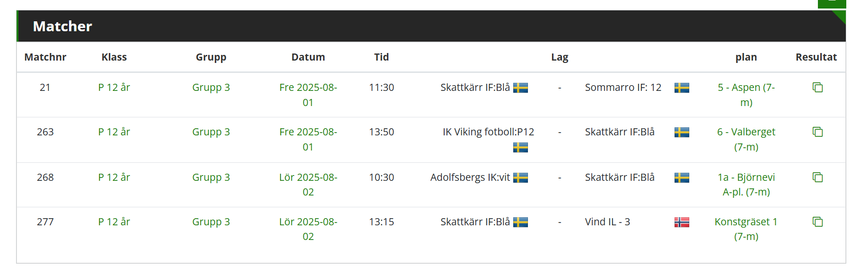The width and height of the screenshot is (860, 266).
Task: Open result icon for match 268
Action: [817, 177]
